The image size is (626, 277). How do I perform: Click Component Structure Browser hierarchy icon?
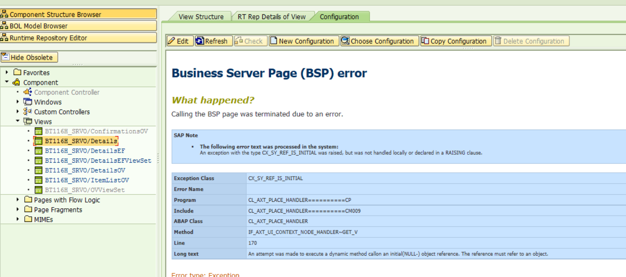[x=4, y=14]
